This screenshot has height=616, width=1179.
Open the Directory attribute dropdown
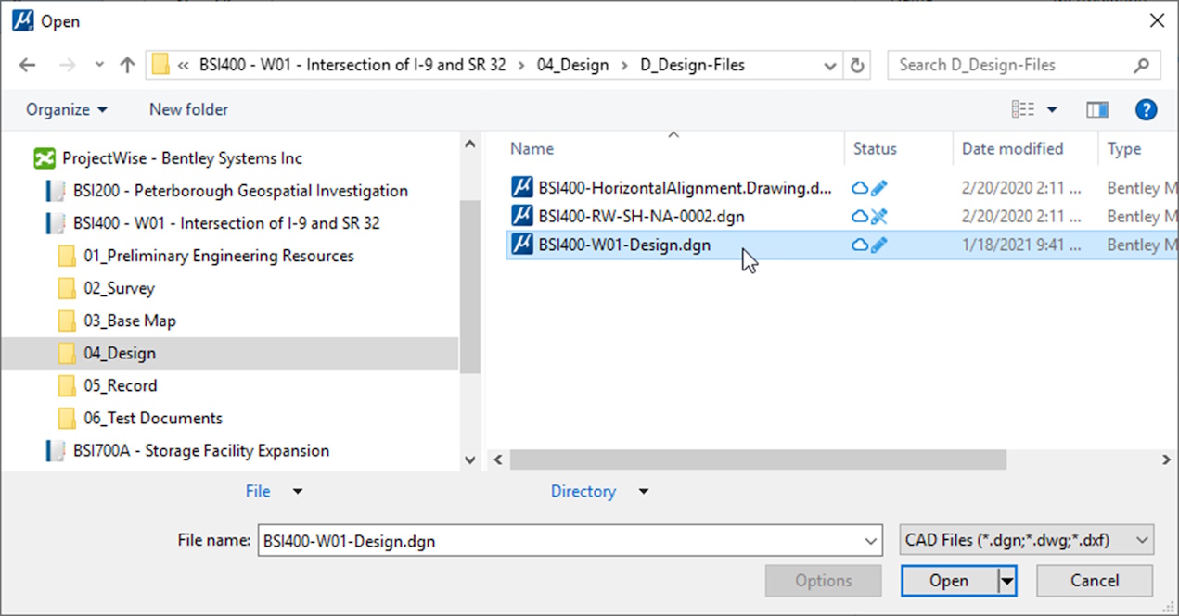[x=643, y=491]
